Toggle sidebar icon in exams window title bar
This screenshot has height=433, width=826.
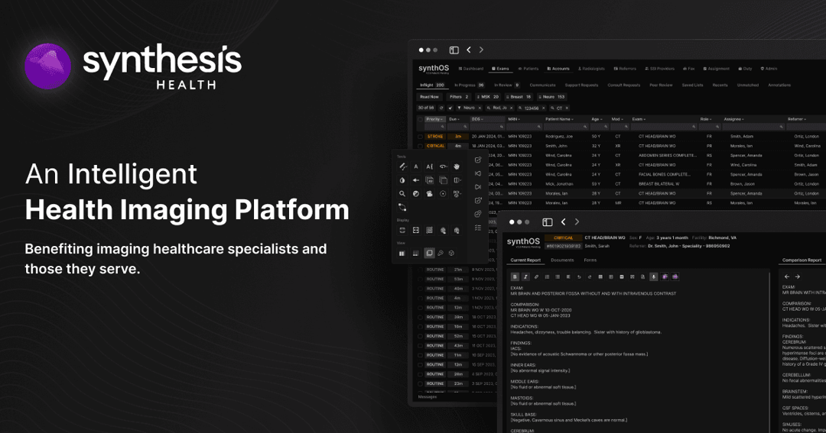pos(454,50)
